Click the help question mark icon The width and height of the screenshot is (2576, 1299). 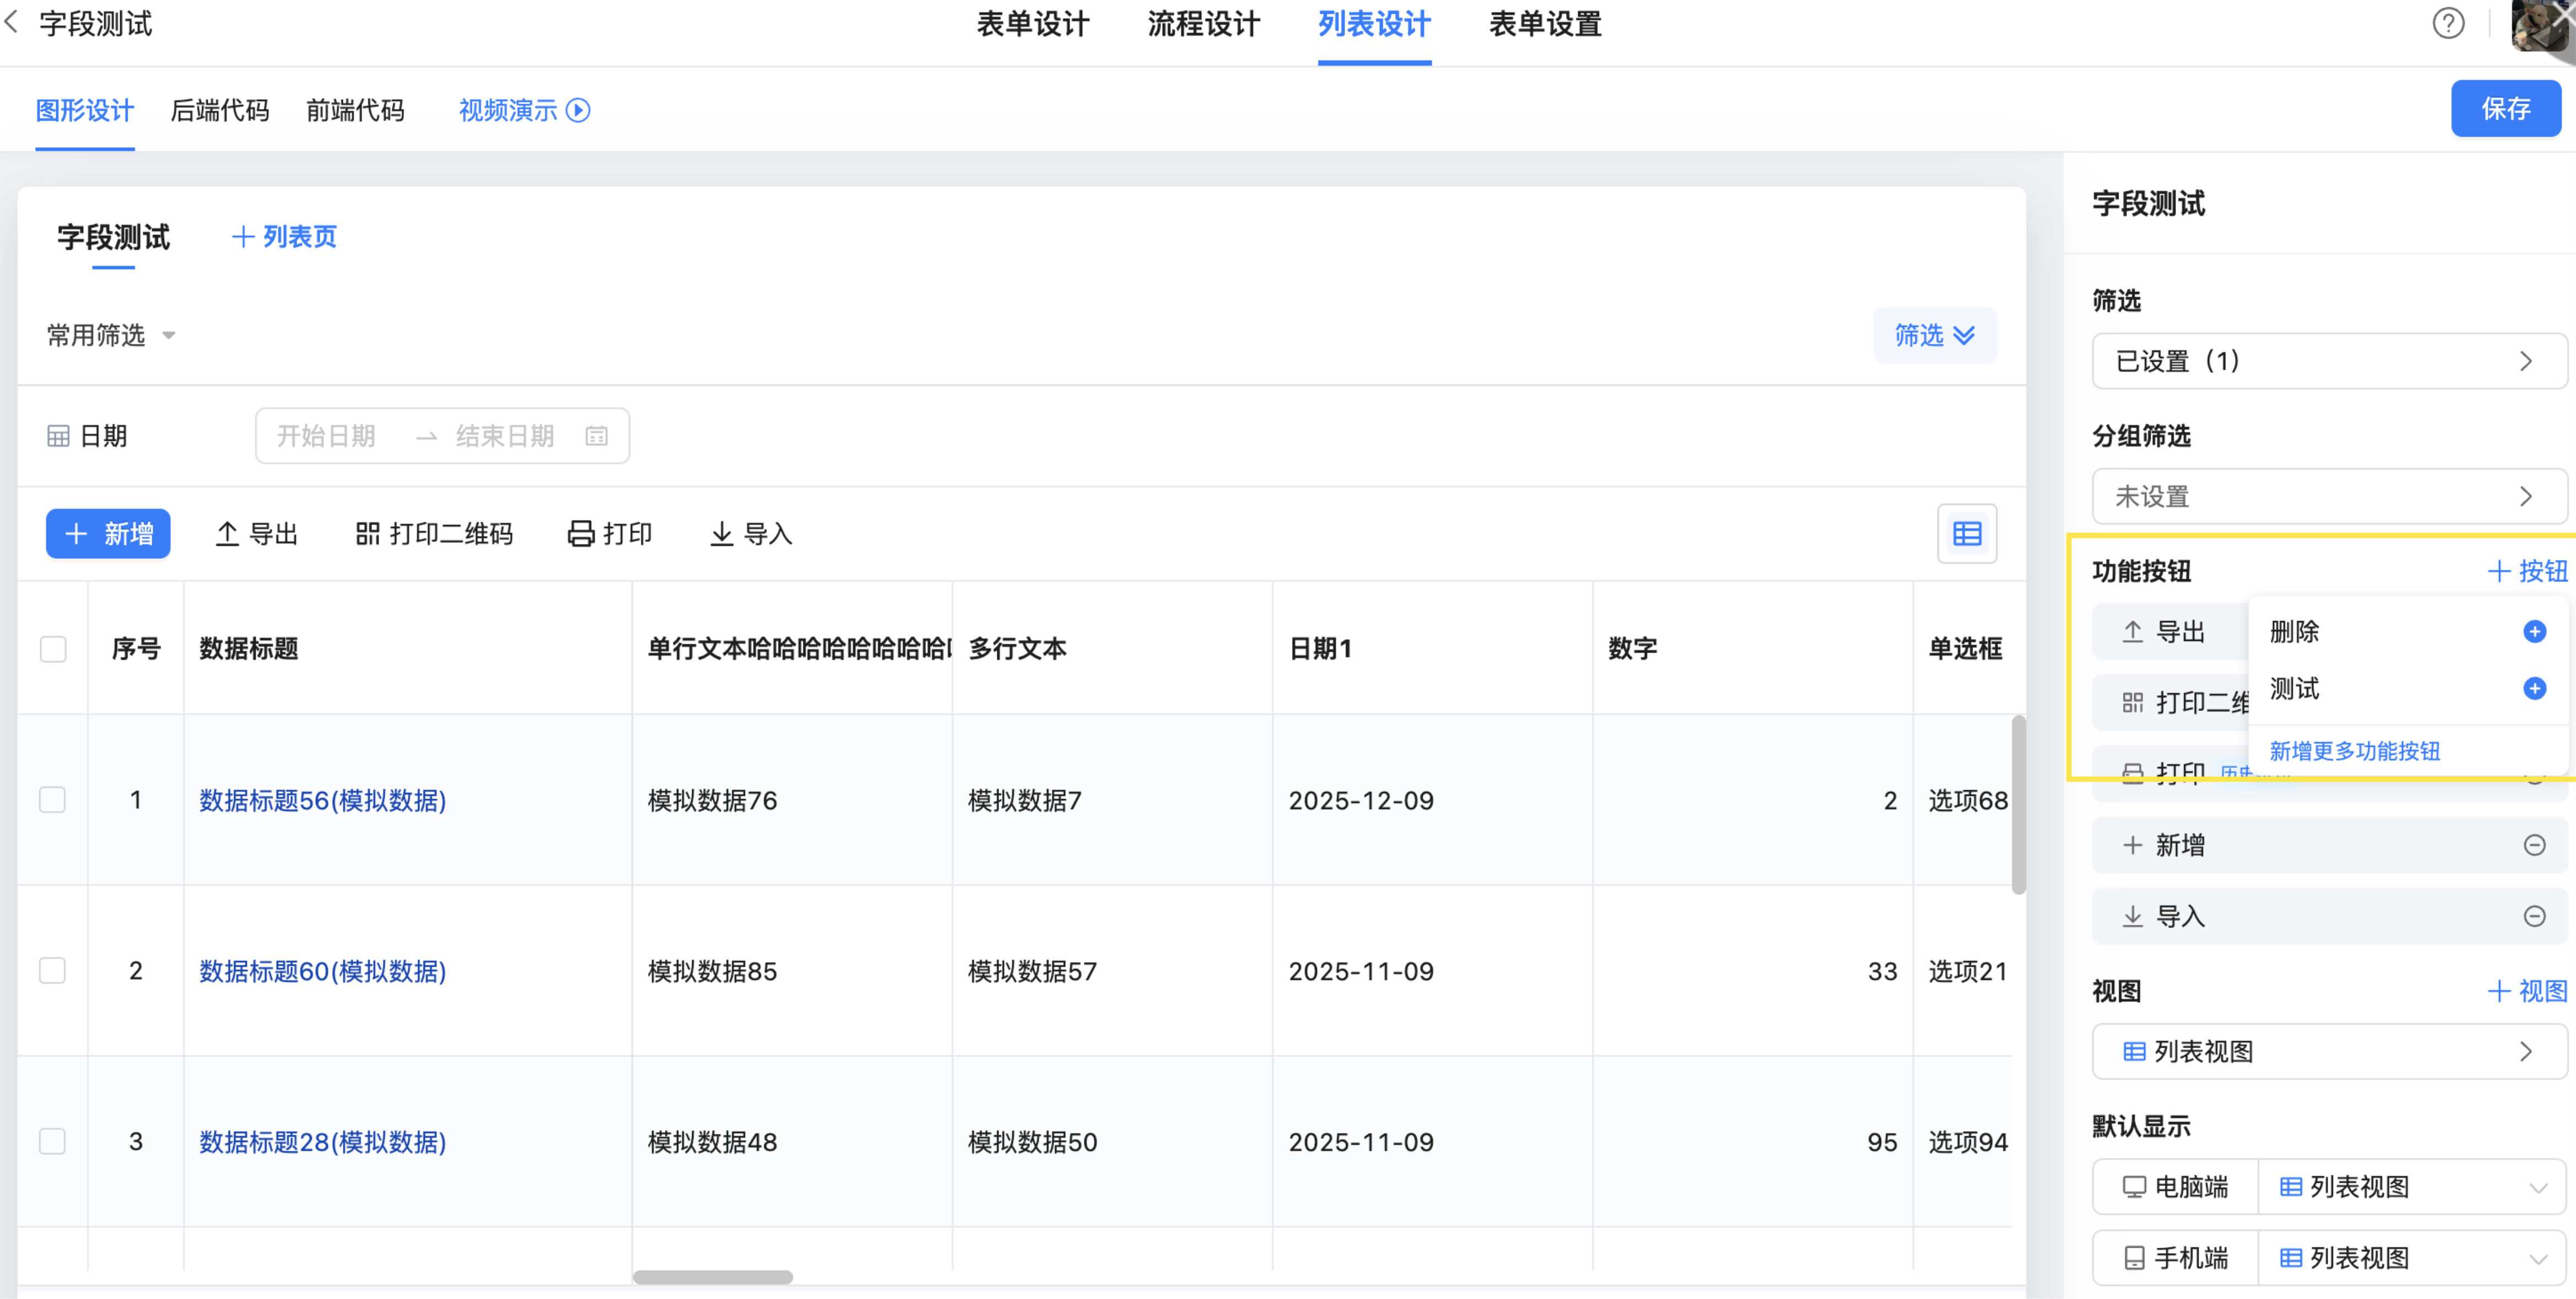(x=2448, y=23)
